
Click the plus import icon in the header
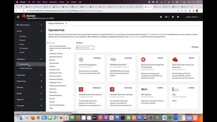point(173,17)
